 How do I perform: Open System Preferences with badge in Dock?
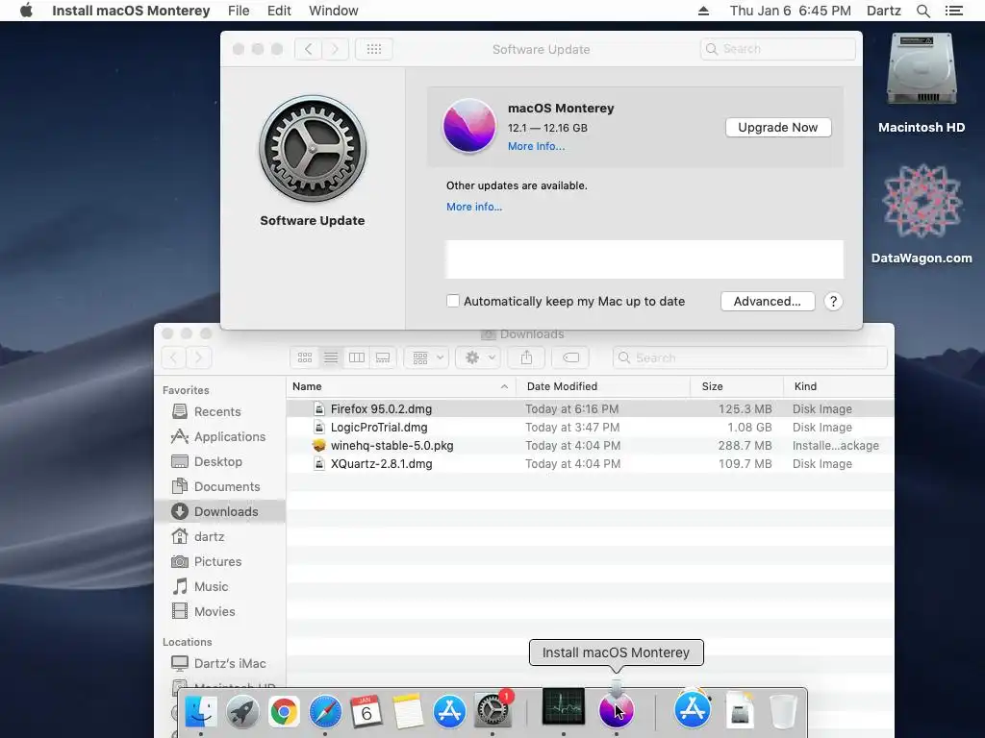click(x=492, y=710)
